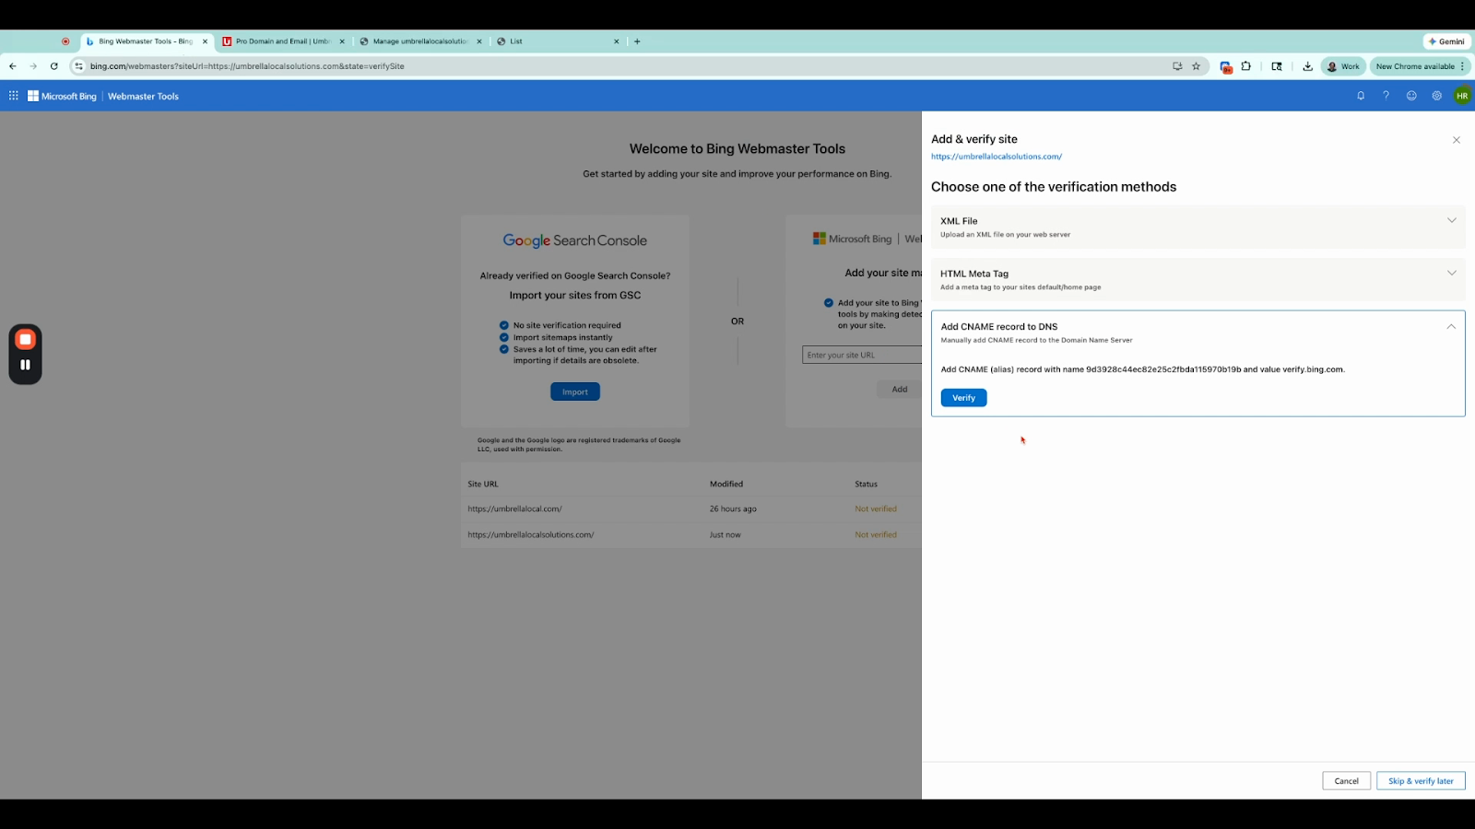Open the Bing notifications bell

[x=1361, y=96]
